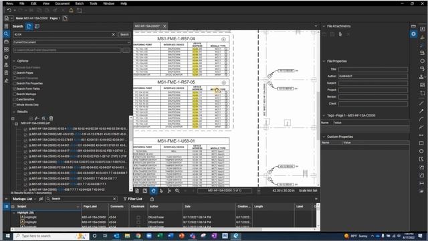This screenshot has width=428, height=241.
Task: Enable the Whole Words Only checkbox
Action: coord(15,104)
